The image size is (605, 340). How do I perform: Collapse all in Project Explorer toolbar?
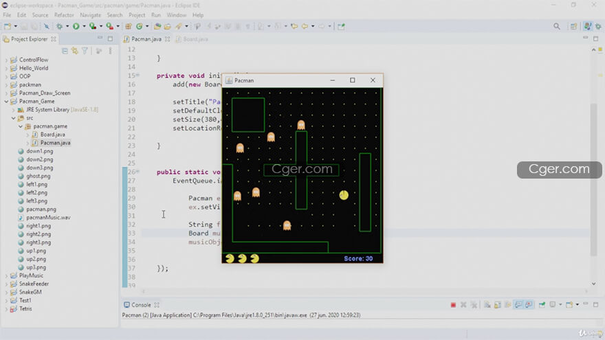coord(65,51)
